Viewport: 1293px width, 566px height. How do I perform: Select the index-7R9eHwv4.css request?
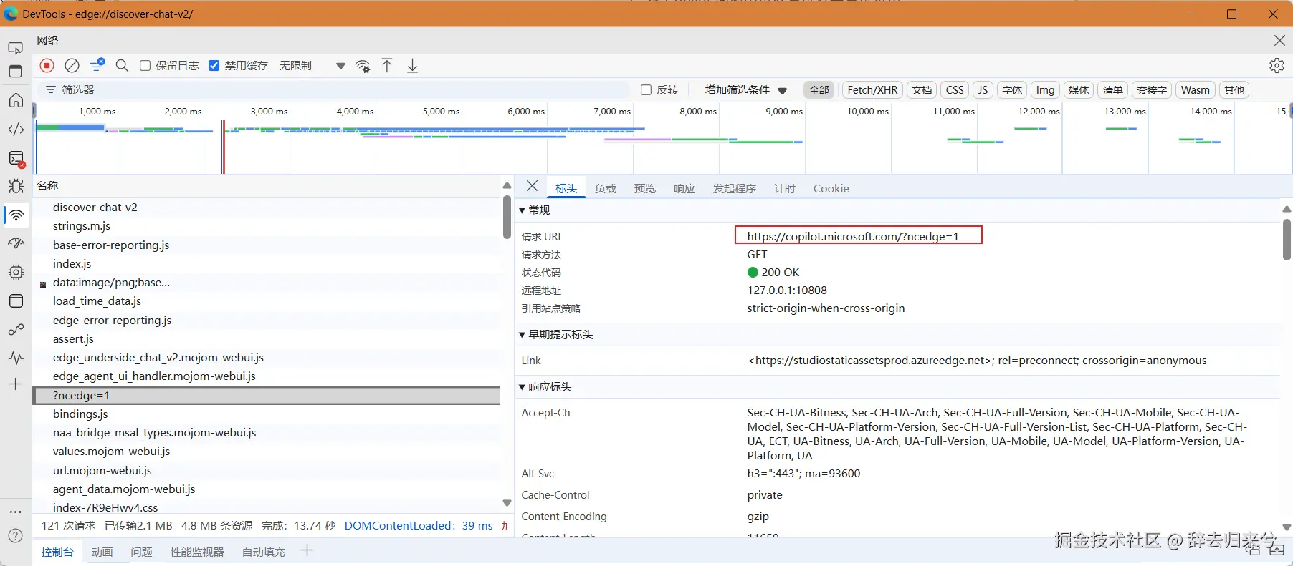[x=267, y=508]
